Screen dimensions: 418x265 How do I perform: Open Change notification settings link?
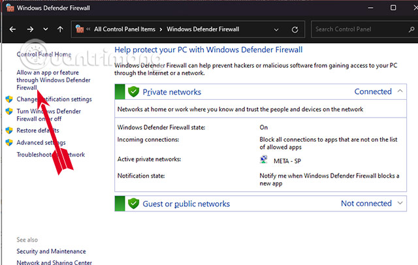tap(54, 99)
